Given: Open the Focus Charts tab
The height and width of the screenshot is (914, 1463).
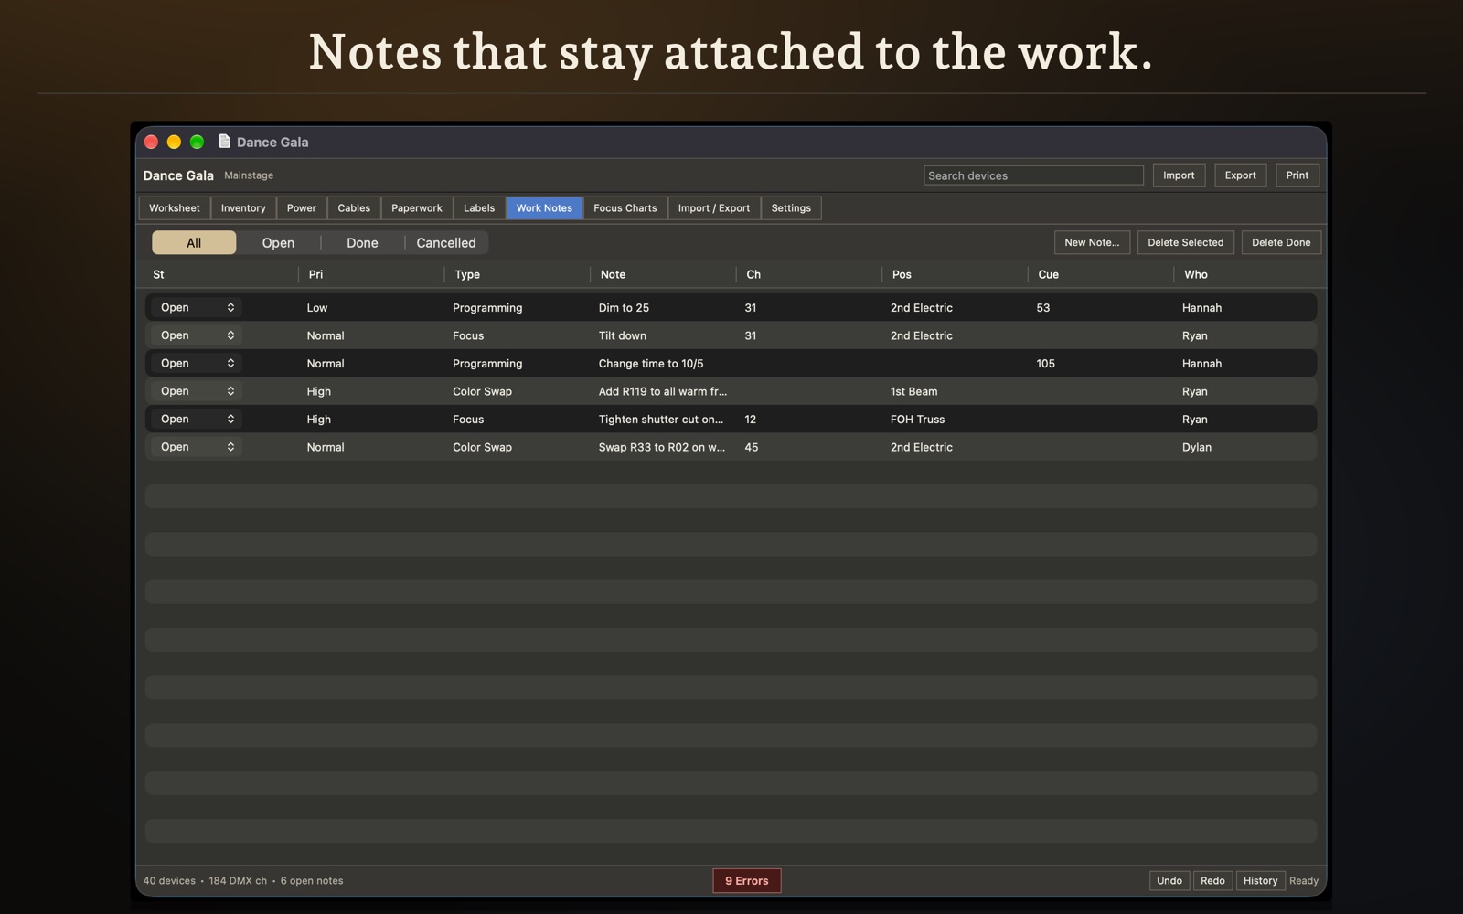Looking at the screenshot, I should 625,208.
